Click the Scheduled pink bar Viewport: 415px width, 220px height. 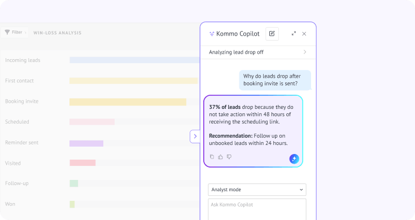92,122
